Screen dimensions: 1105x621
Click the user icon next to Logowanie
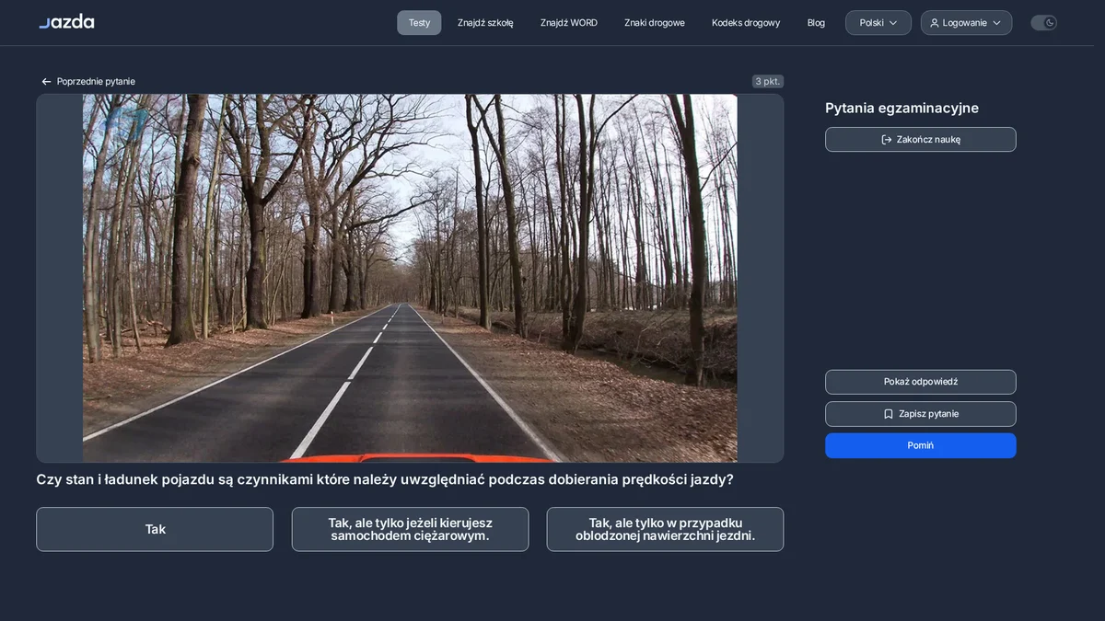[935, 23]
